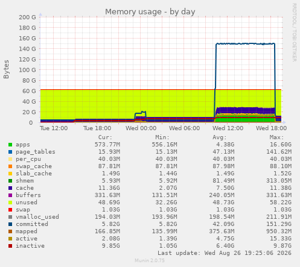
Task: Click the unused lime legend swatch
Action: pos(10,203)
